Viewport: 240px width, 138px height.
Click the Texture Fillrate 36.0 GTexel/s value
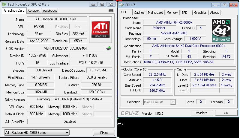(96, 77)
